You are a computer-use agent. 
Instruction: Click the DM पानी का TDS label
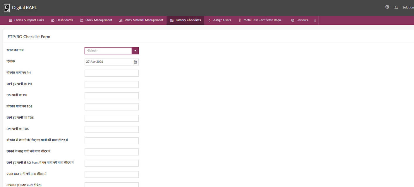click(x=18, y=129)
